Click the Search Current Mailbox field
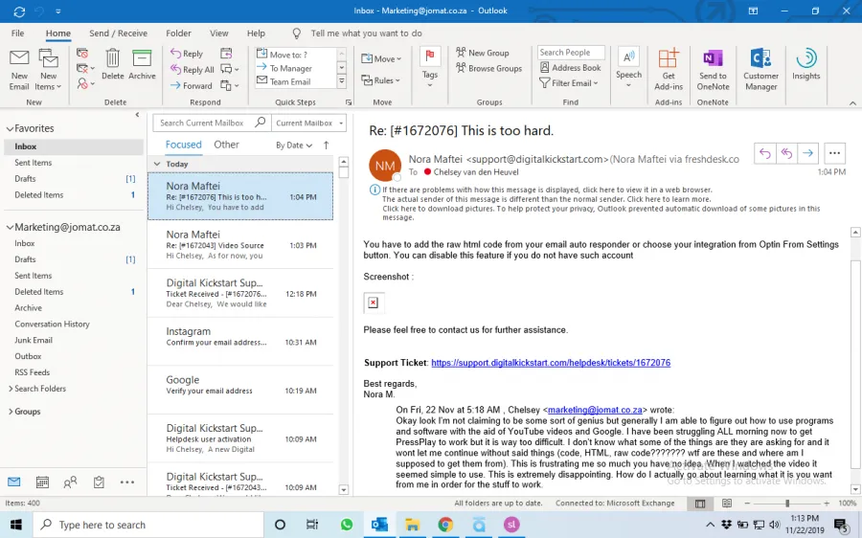Viewport: 862px width, 538px height. [204, 123]
